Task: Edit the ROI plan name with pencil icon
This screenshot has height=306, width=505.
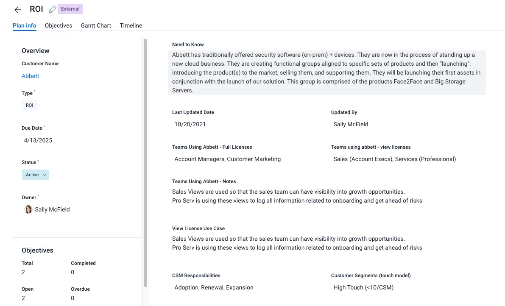Action: coord(53,9)
